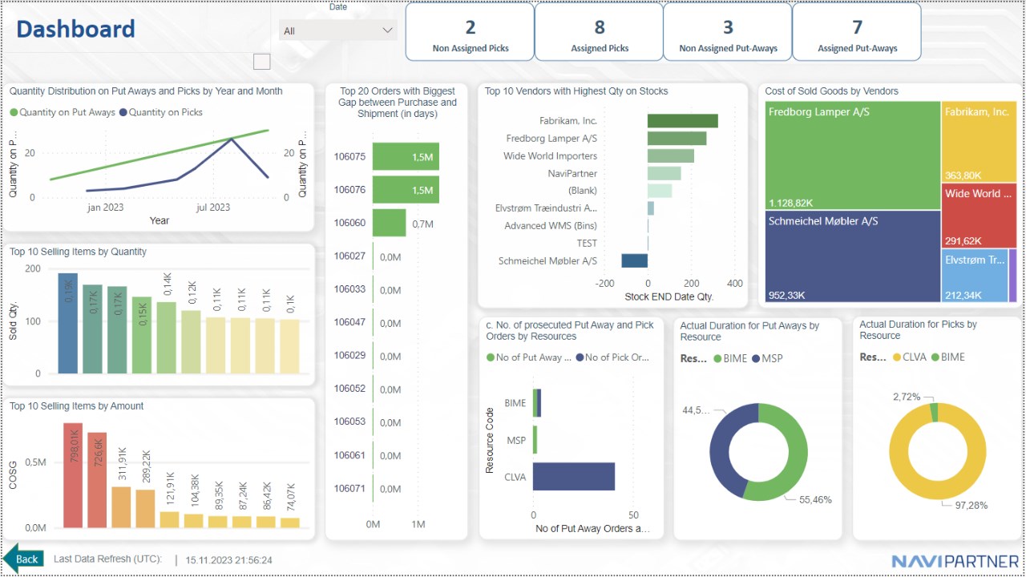Click the 0,14K bar in Selling by Quantity
This screenshot has width=1026, height=577.
pos(167,337)
